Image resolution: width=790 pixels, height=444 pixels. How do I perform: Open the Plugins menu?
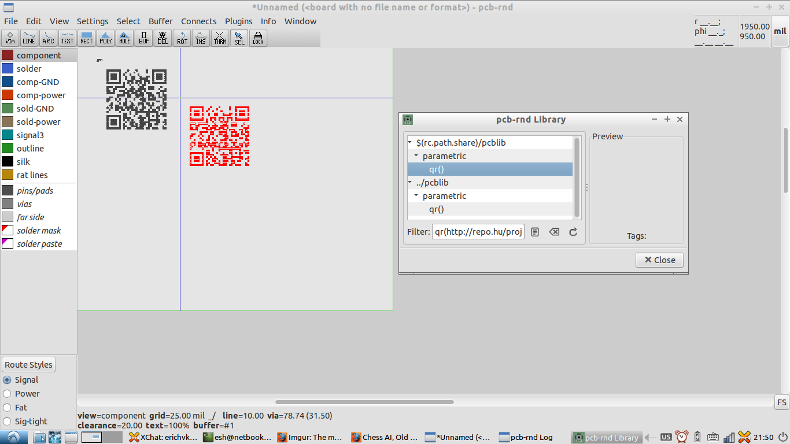point(238,21)
